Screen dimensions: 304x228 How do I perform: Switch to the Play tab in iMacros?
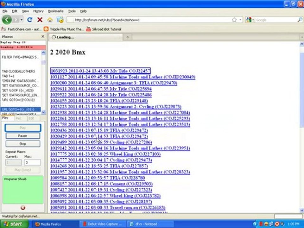[x=7, y=118]
